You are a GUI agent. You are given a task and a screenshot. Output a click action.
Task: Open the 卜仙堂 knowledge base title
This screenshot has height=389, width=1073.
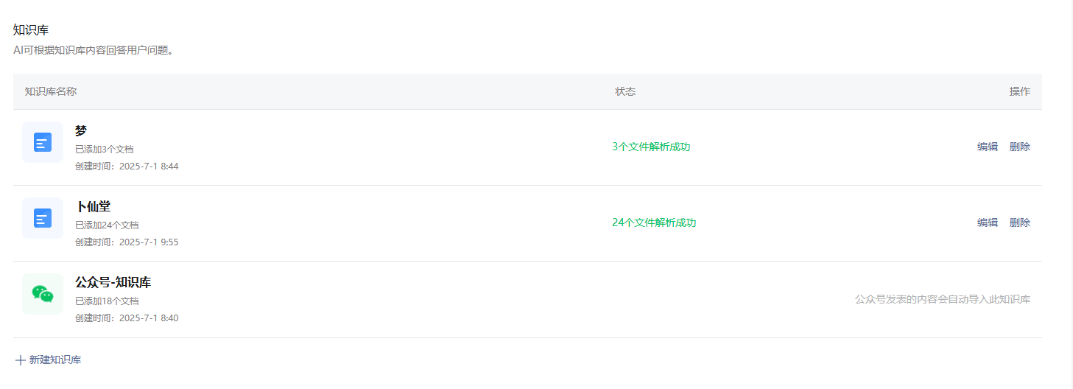pyautogui.click(x=93, y=206)
